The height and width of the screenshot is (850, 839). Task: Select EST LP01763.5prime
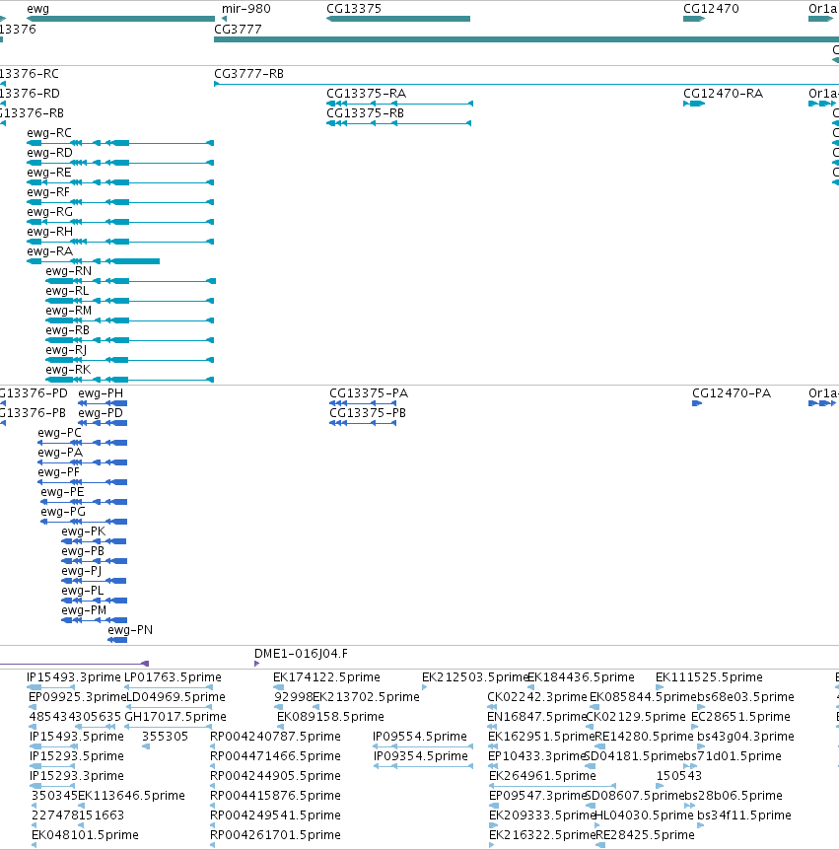point(169,687)
